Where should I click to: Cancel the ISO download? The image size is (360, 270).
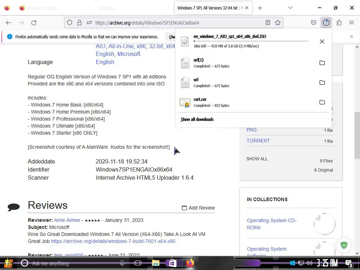pyautogui.click(x=322, y=41)
